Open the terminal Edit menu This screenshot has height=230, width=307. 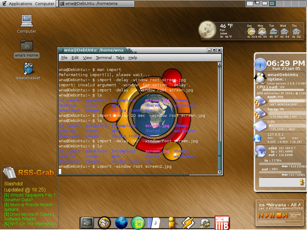coord(75,58)
